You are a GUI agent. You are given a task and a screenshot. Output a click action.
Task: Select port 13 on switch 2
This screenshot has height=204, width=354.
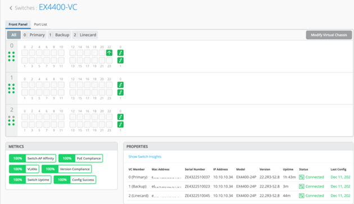point(73,125)
